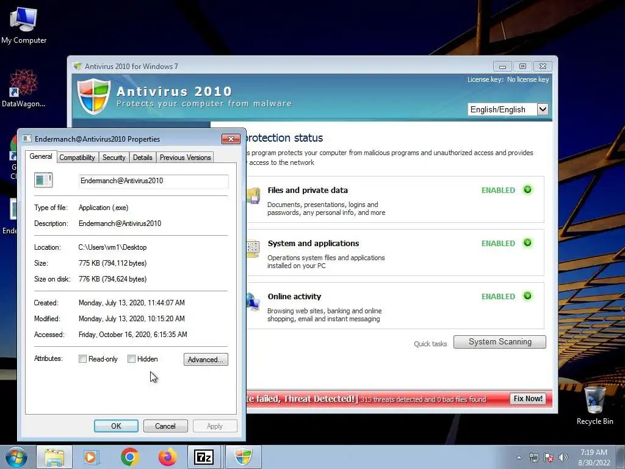The width and height of the screenshot is (625, 469).
Task: Switch to the Antivirus shield taskbar item
Action: click(243, 457)
